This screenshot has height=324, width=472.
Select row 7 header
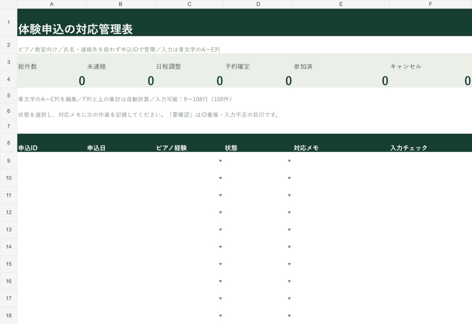coord(9,126)
